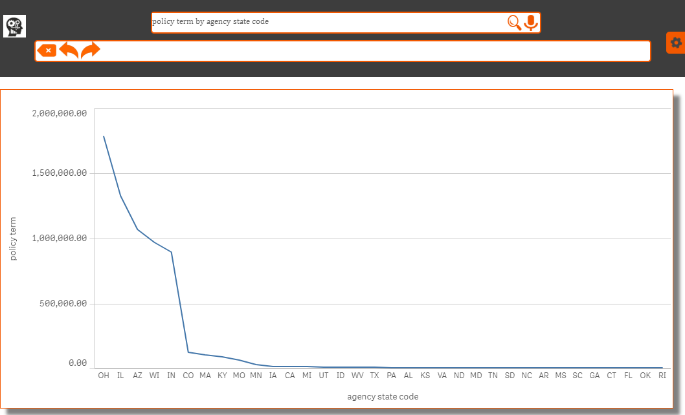Click the UT x-axis label

tap(324, 376)
